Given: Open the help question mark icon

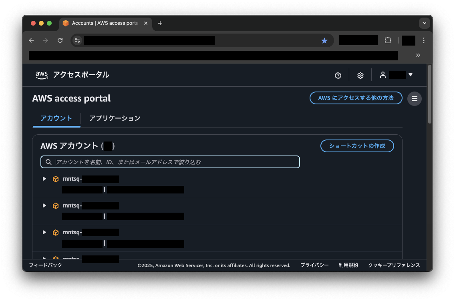Looking at the screenshot, I should (x=338, y=75).
